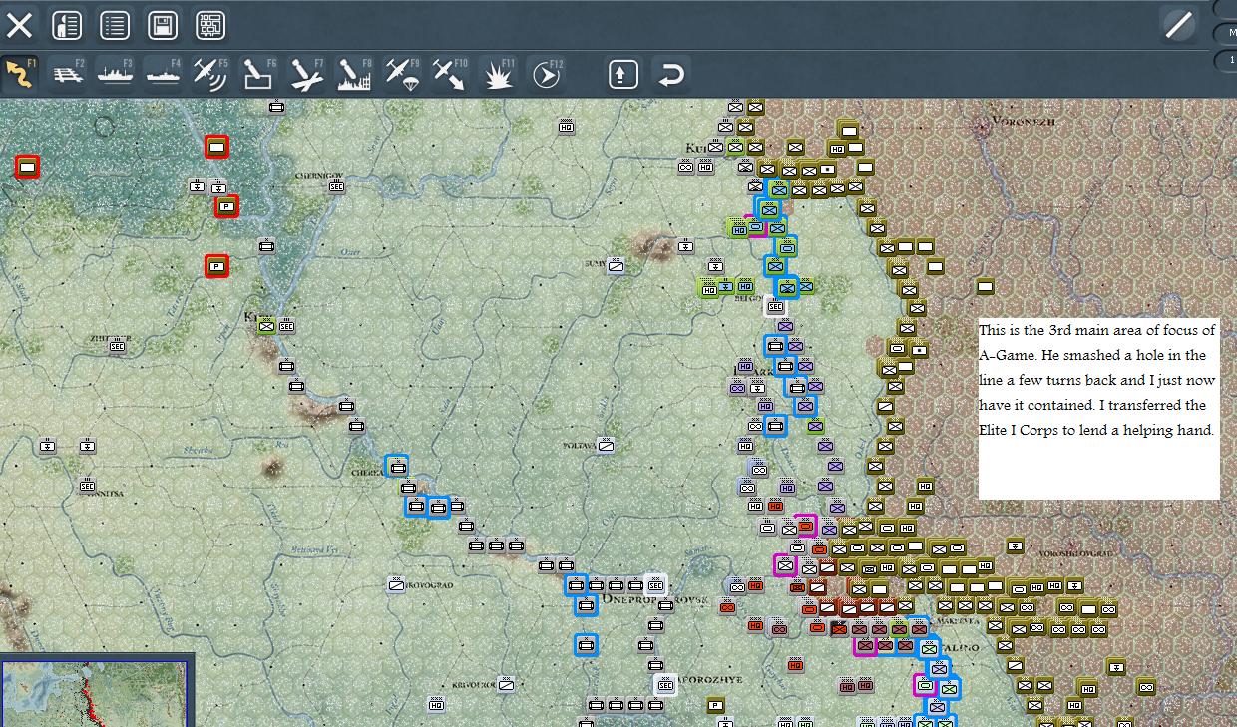This screenshot has width=1237, height=727.
Task: Select Air recon plane icon (F5)
Action: point(210,74)
